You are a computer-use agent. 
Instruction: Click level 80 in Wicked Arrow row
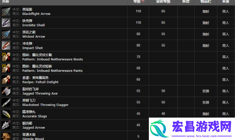(x=138, y=34)
